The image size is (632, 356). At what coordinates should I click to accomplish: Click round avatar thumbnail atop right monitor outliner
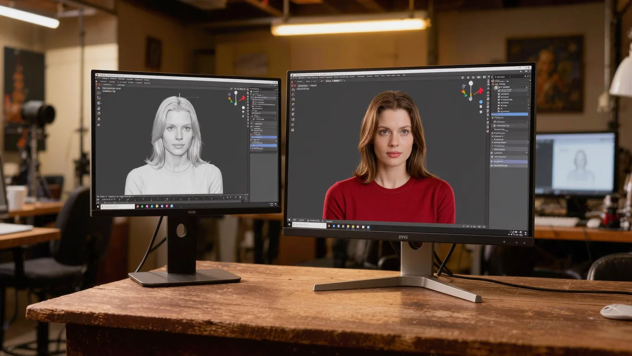point(496,88)
